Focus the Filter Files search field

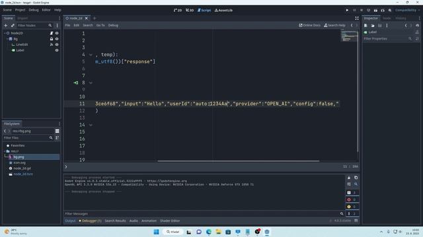coord(28,138)
